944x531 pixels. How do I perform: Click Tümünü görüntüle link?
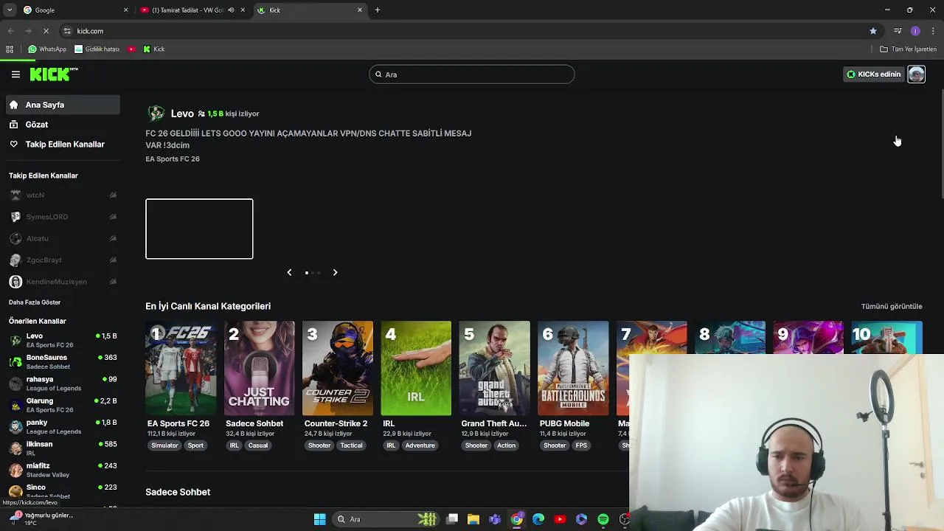click(x=892, y=306)
